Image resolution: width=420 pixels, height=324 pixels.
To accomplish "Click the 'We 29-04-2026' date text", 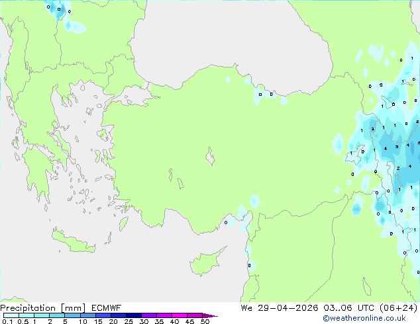I will coord(280,308).
